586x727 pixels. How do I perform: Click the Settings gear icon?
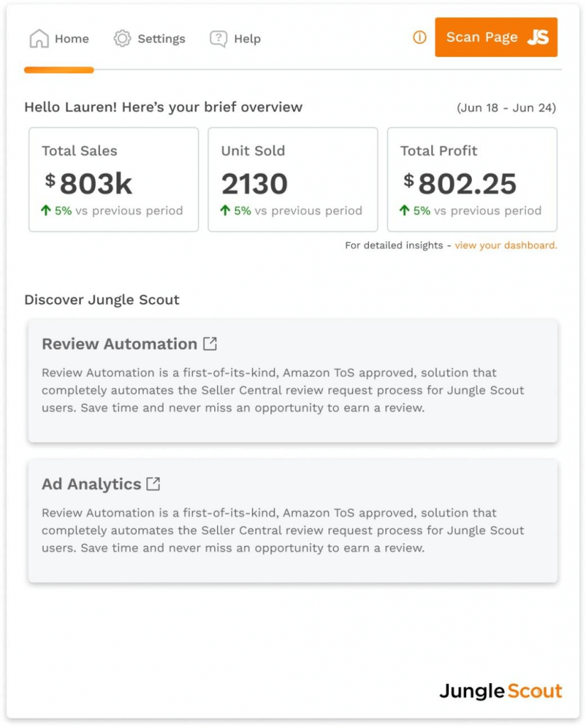[x=122, y=38]
